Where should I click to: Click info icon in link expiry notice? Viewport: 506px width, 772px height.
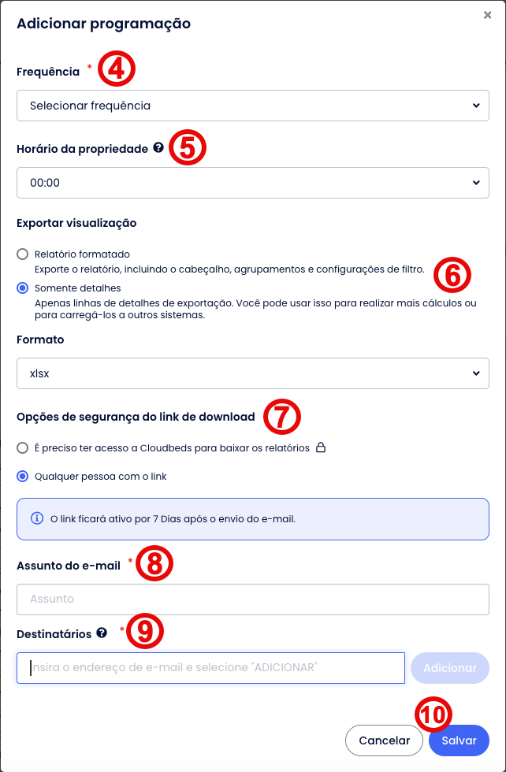tap(36, 518)
